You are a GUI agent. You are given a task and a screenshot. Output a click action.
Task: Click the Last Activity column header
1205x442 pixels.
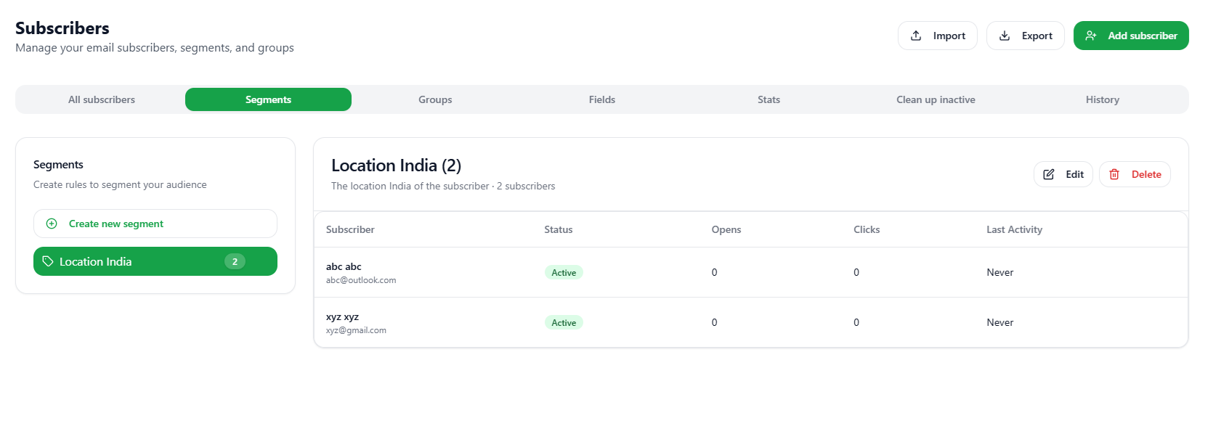tap(1014, 229)
